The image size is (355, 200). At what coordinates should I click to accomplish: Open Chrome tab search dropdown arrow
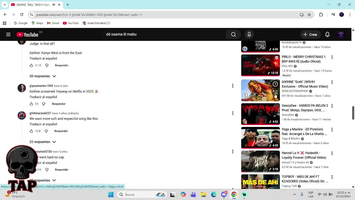4,5
